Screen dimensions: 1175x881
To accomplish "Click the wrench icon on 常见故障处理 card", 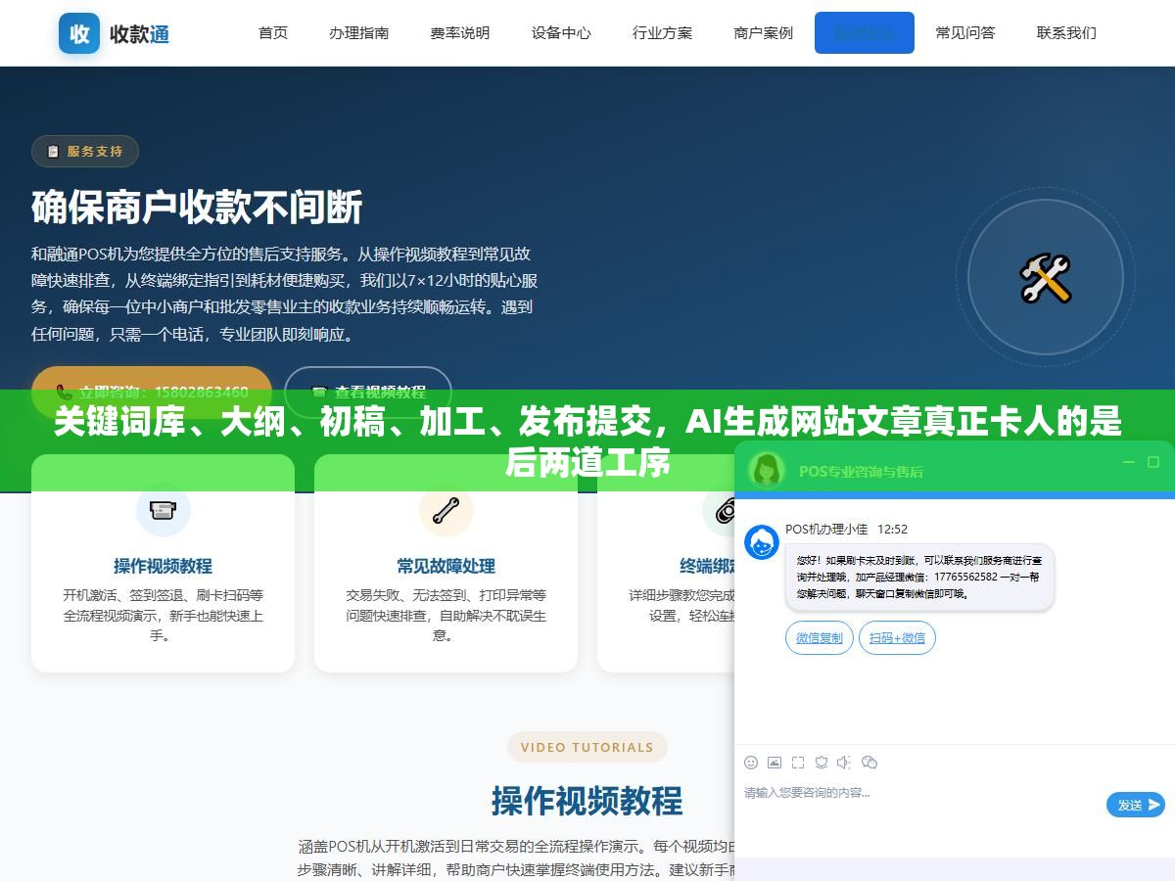I will point(446,509).
